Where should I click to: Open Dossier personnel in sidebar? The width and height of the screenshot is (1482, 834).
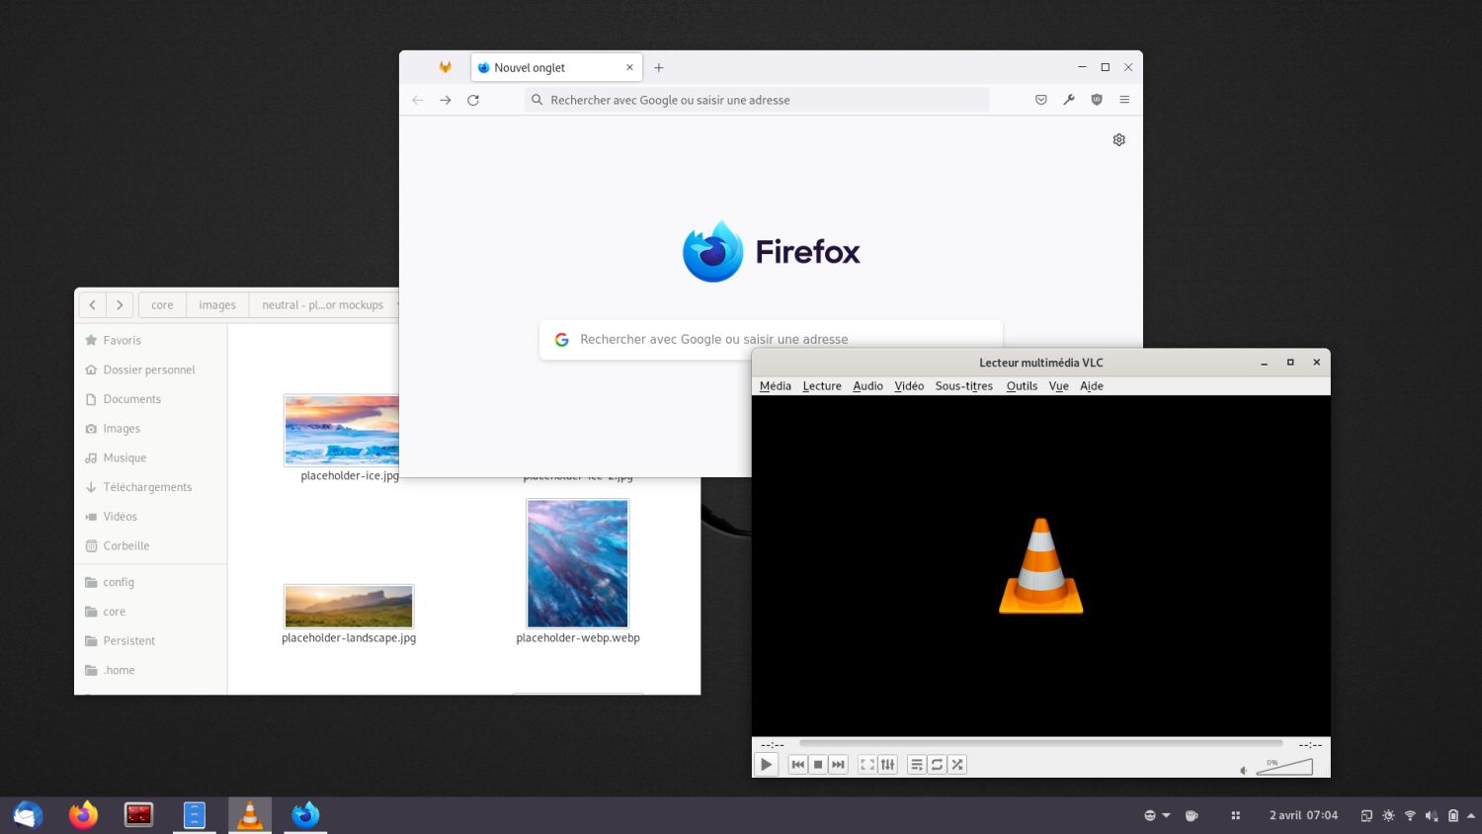coord(150,370)
